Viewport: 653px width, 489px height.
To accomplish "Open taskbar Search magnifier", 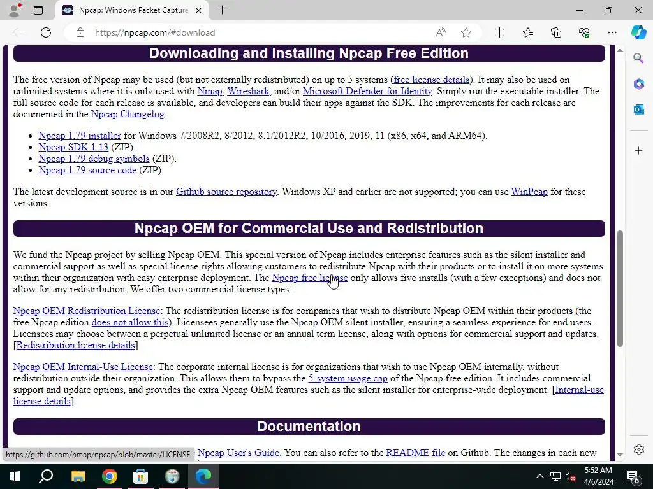I will 46,476.
